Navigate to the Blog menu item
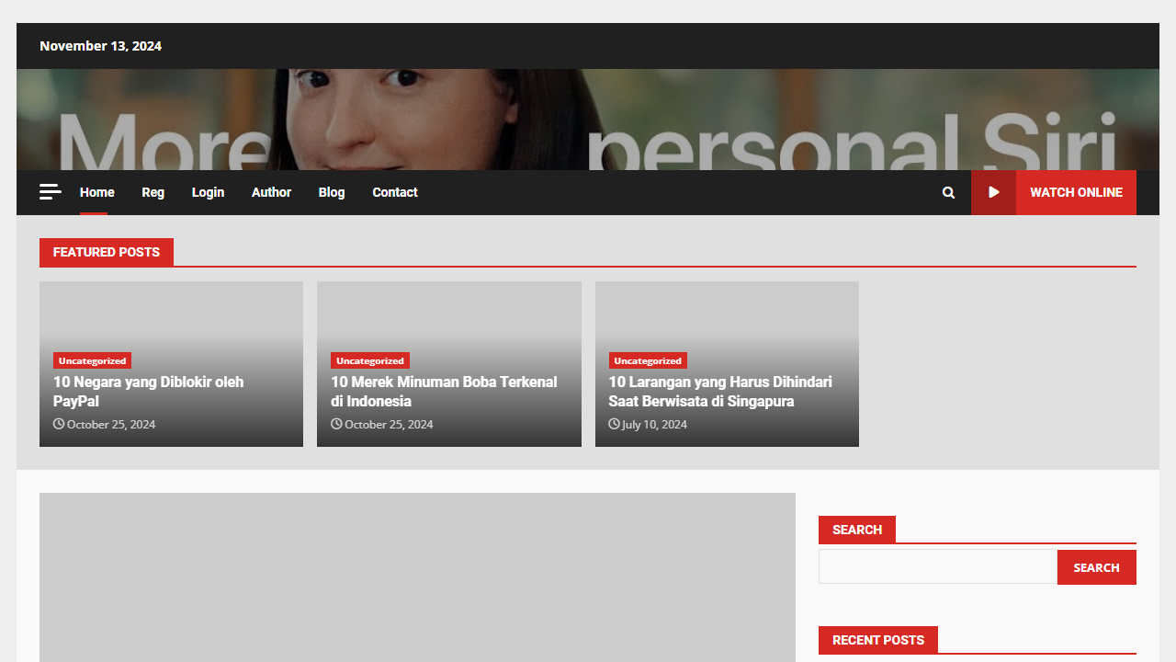The image size is (1176, 662). [x=331, y=192]
